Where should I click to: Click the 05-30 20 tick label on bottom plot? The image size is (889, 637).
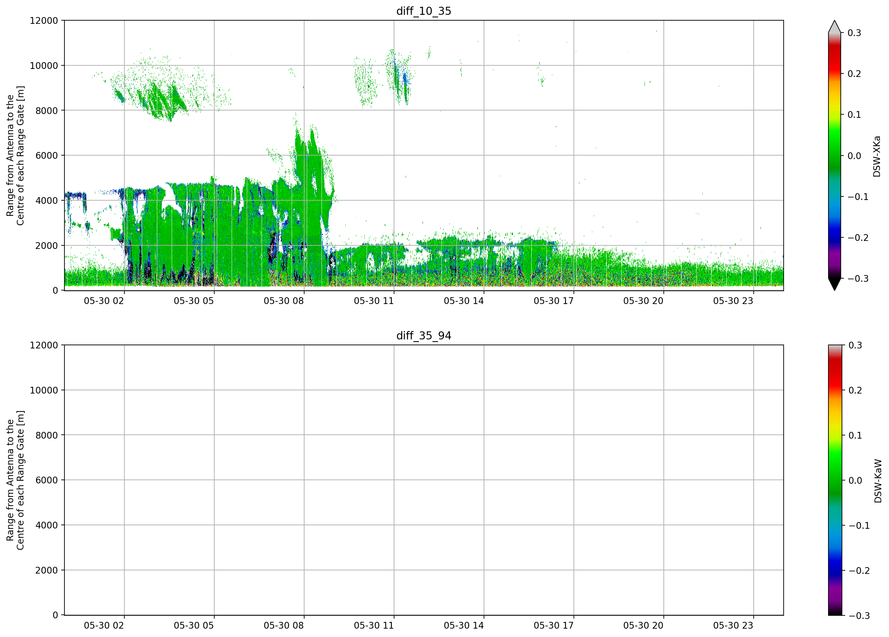[643, 626]
